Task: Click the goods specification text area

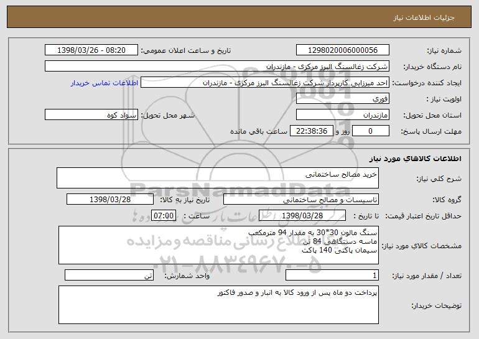Action: tap(218, 245)
